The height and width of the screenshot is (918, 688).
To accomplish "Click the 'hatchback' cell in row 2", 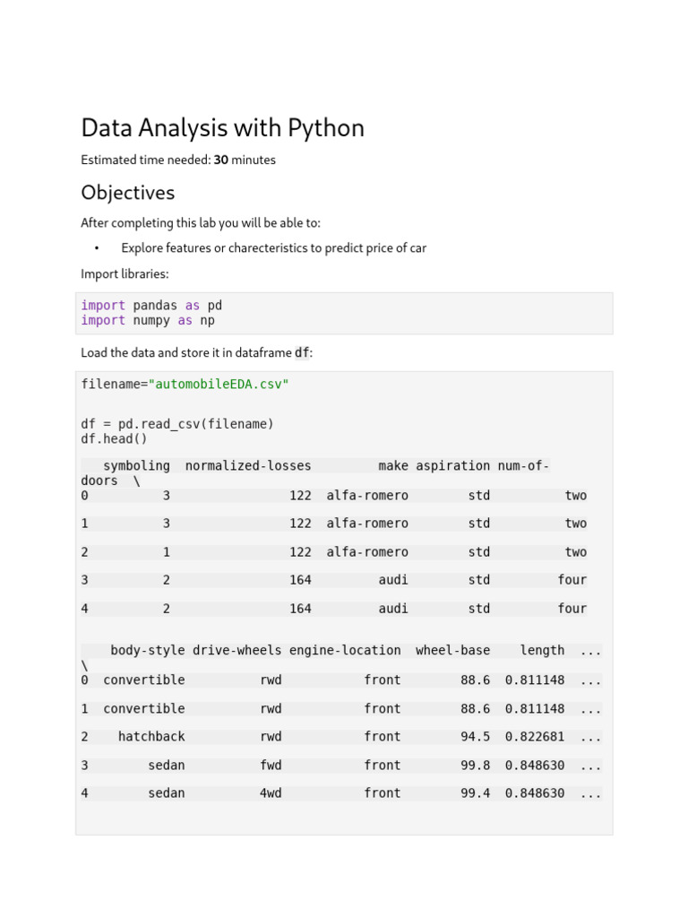I will pos(151,736).
